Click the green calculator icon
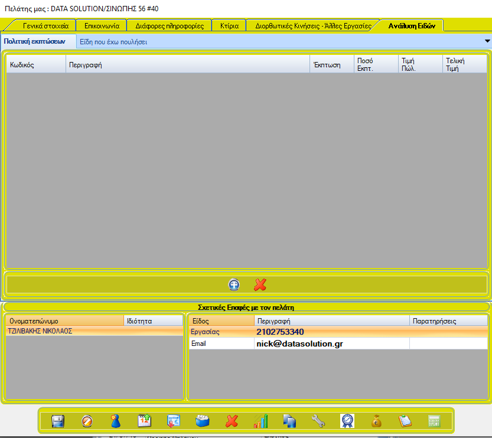The height and width of the screenshot is (438, 492). pyautogui.click(x=434, y=421)
